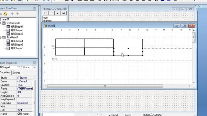Select the middle rectangle shape in Detail band
Screen dimensions: 207x116
pos(99,52)
